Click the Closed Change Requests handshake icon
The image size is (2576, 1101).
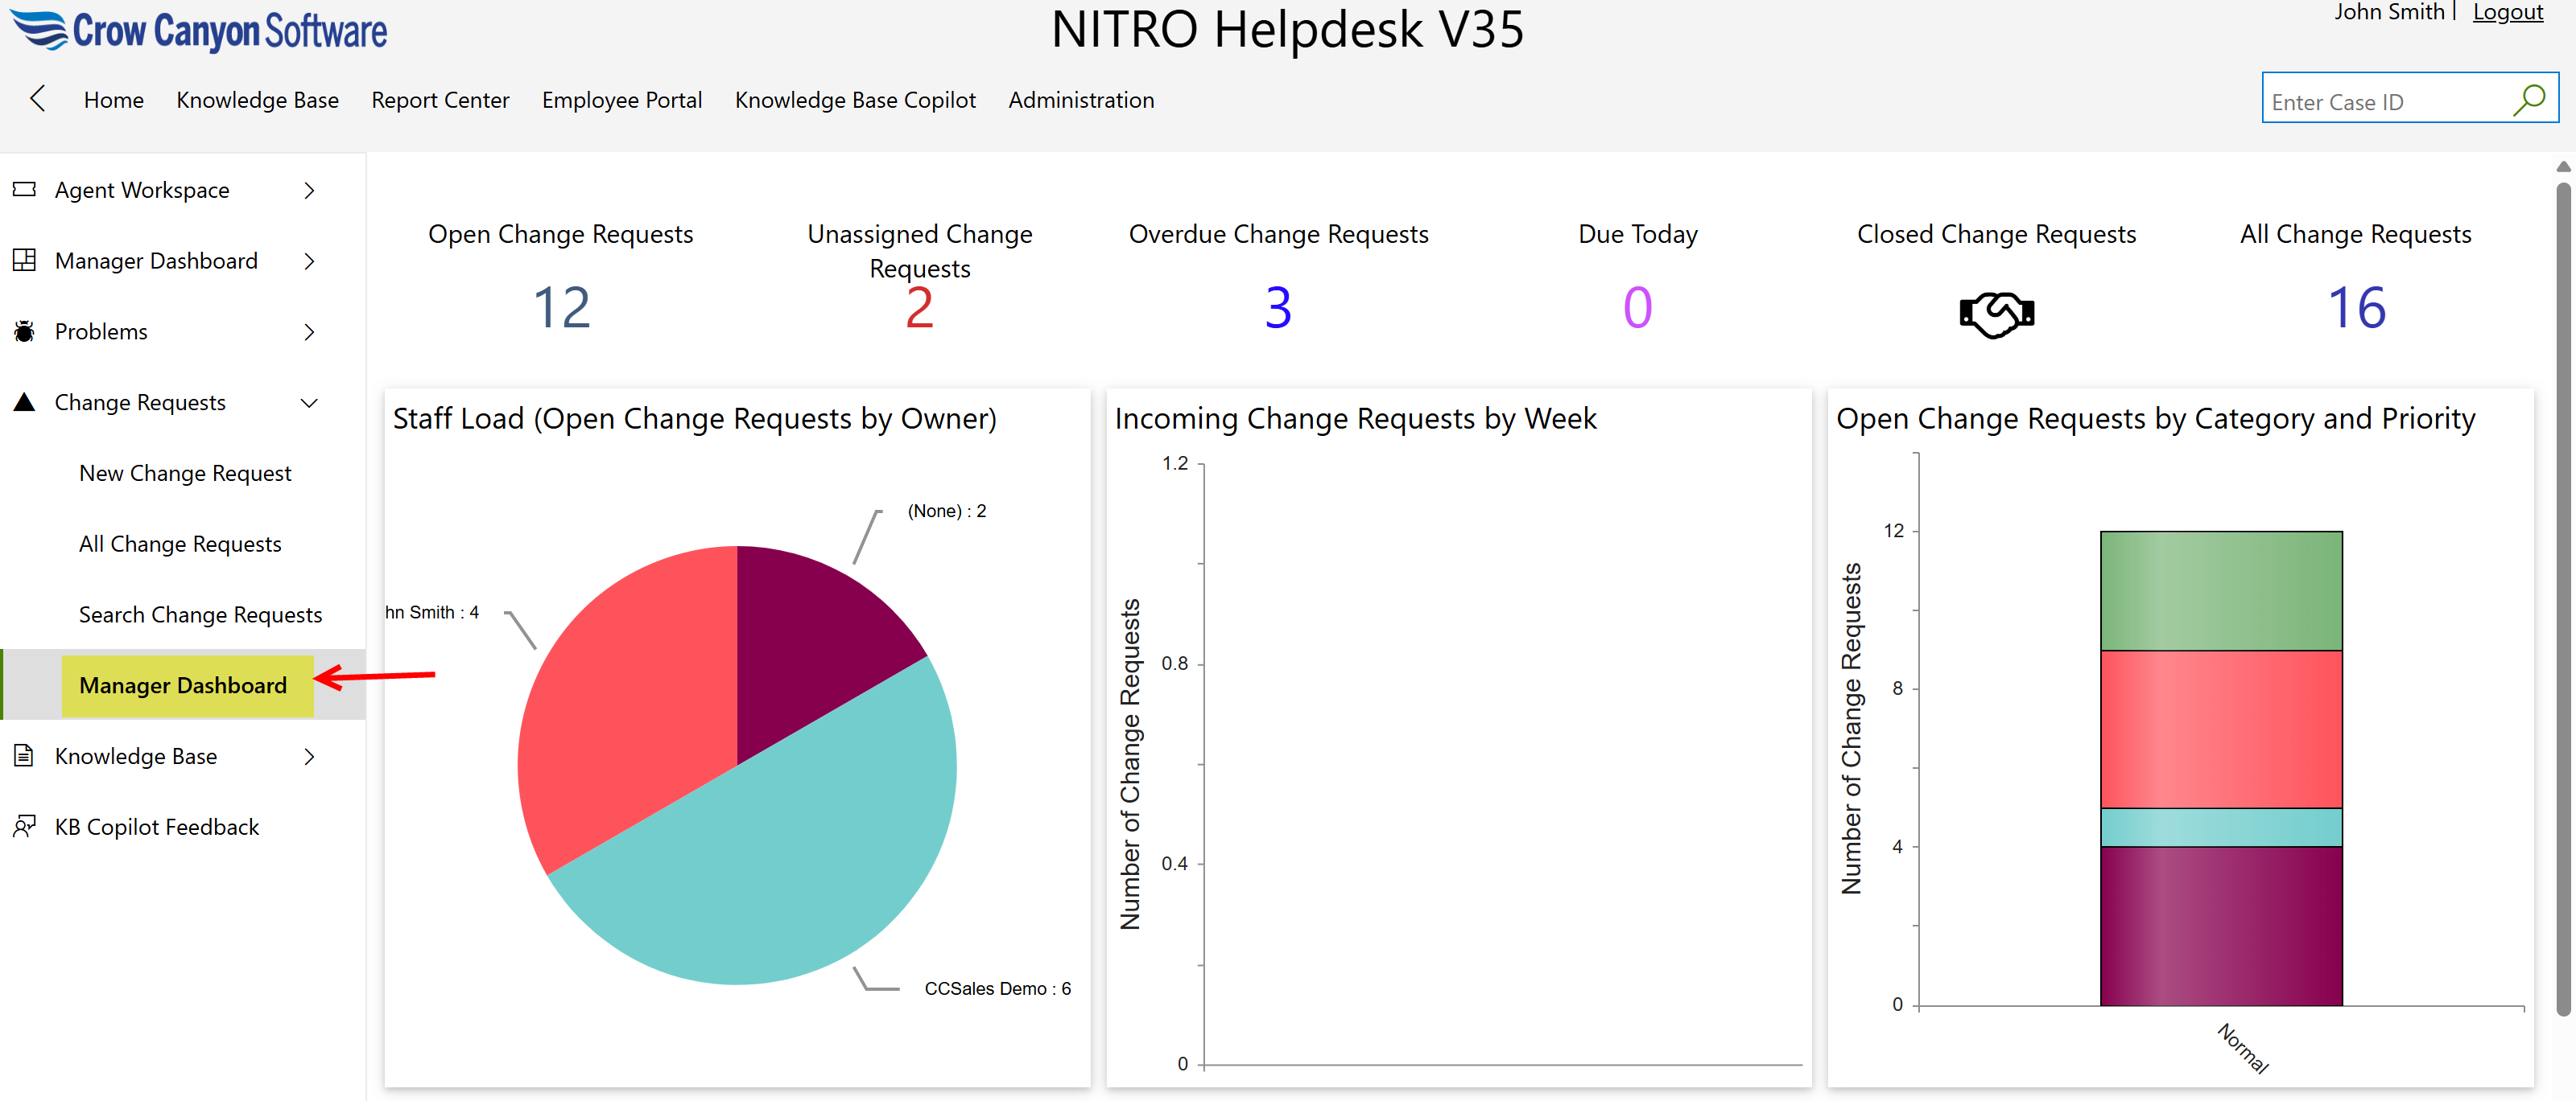click(1996, 314)
